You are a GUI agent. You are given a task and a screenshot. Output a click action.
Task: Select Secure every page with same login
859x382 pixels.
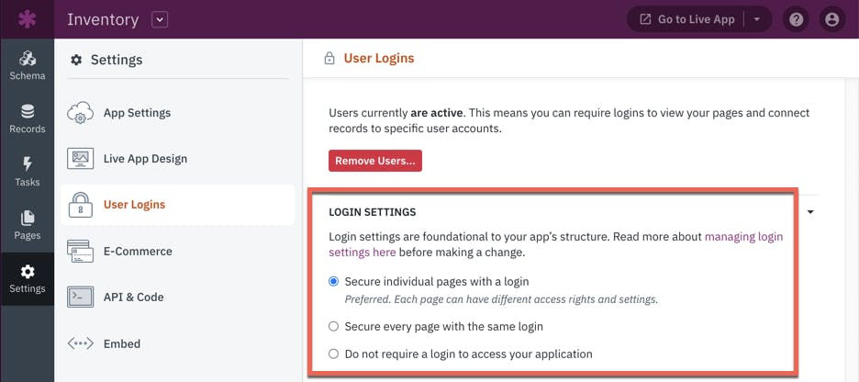(334, 327)
